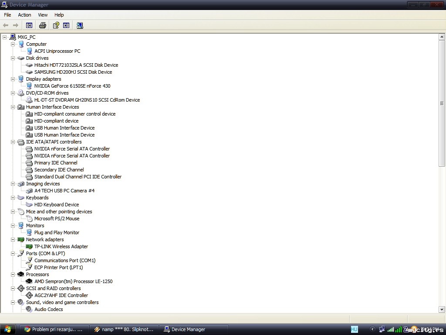Collapse the Human Interface Devices category

click(13, 107)
